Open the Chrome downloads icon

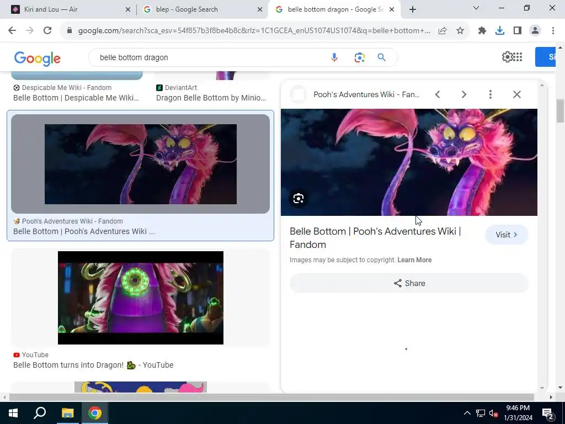coord(500,31)
